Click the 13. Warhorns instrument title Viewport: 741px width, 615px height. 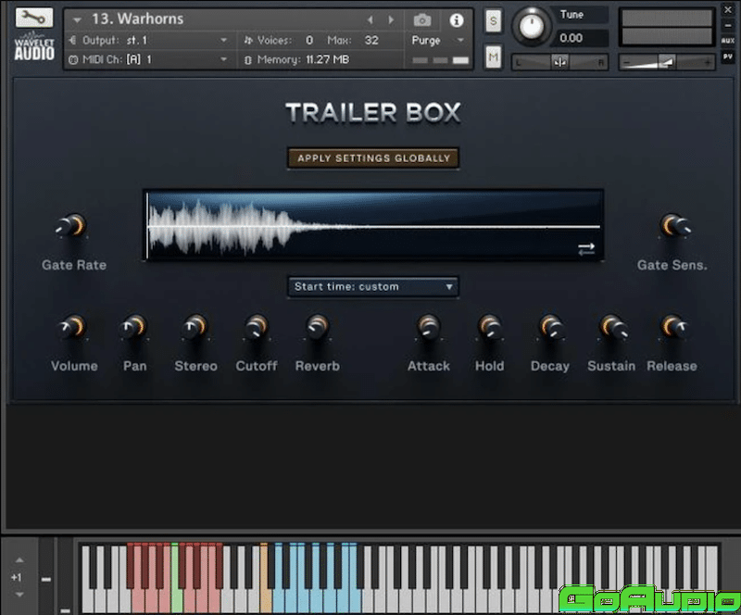pos(137,19)
